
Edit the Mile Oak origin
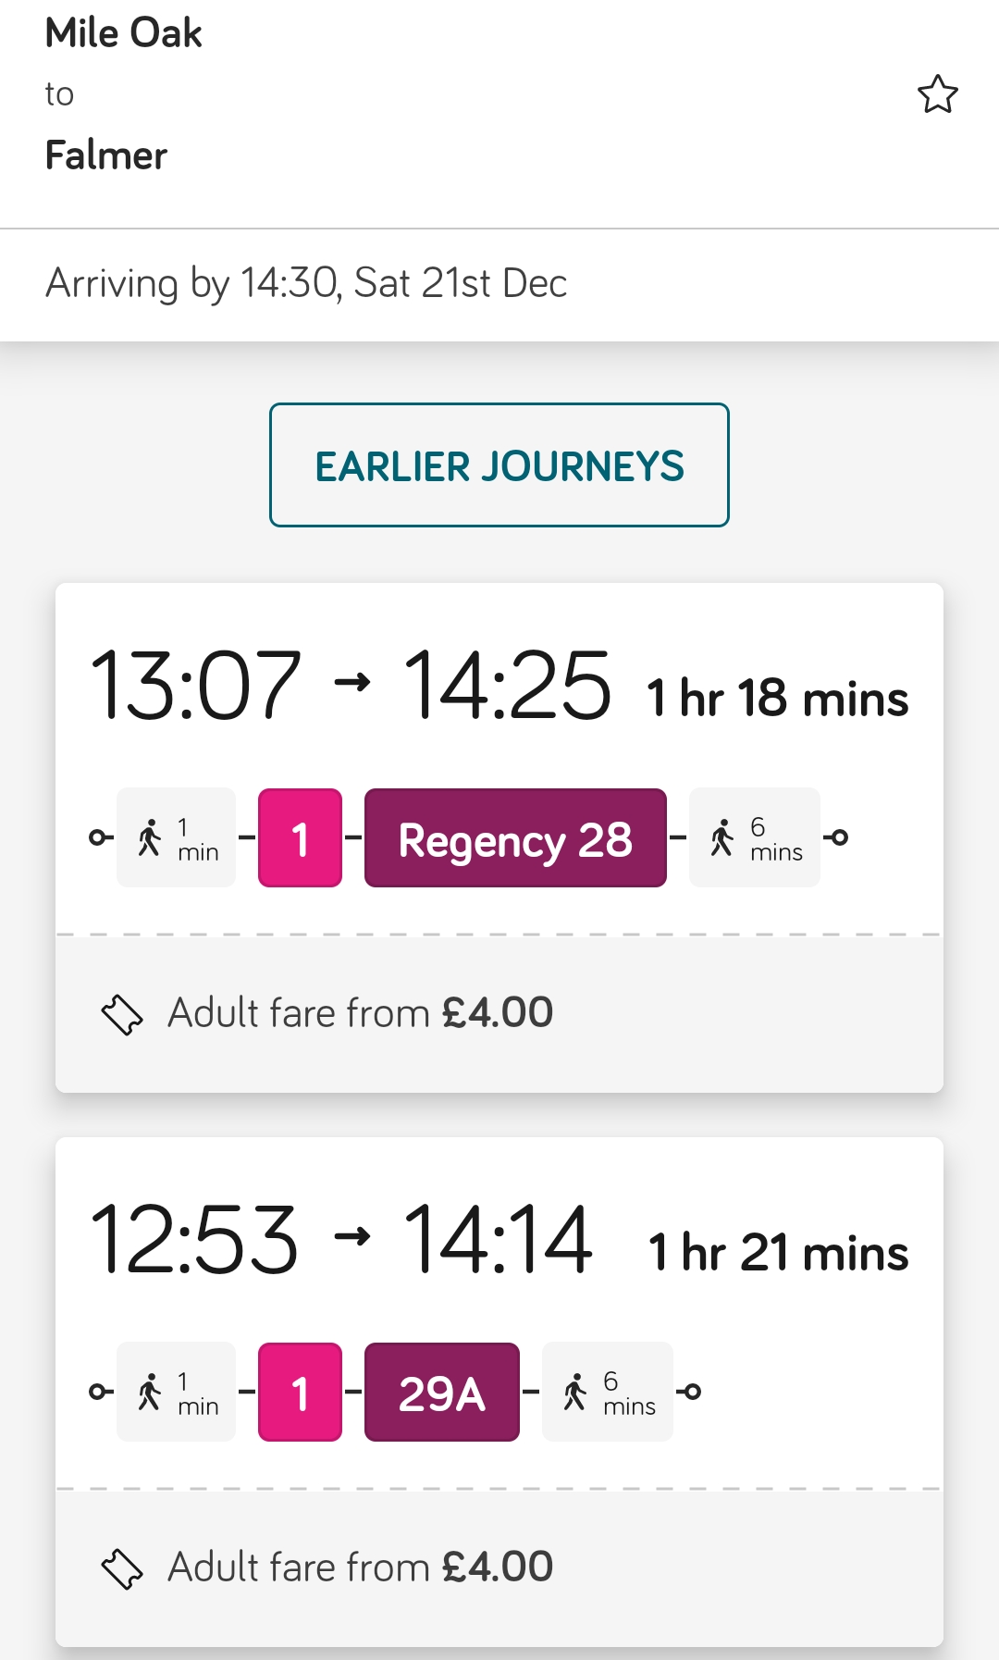[x=123, y=33]
